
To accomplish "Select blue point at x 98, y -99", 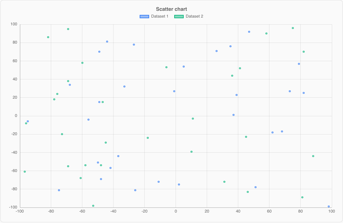I will point(328,206).
